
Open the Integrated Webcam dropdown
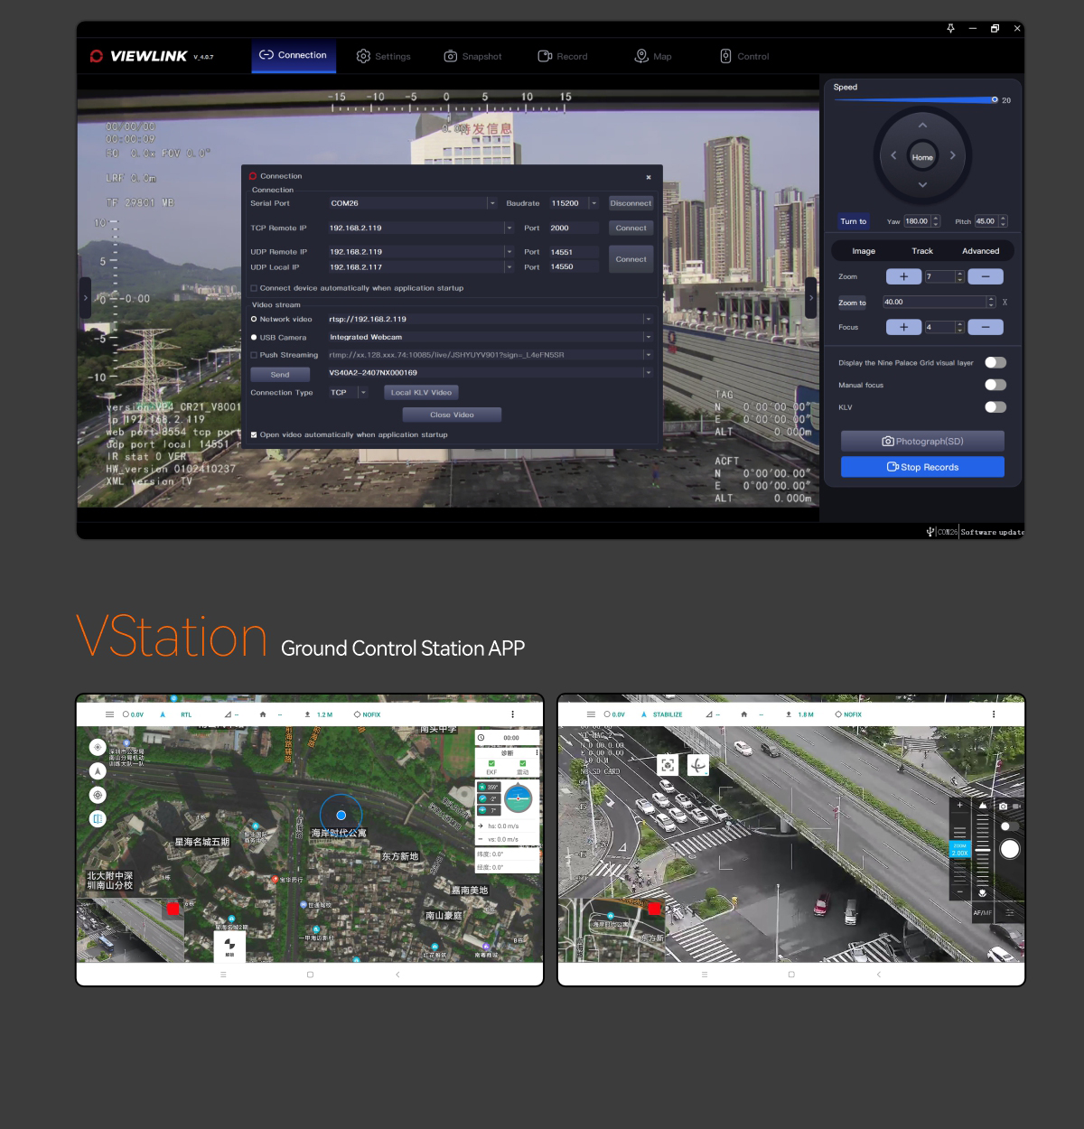tap(648, 337)
